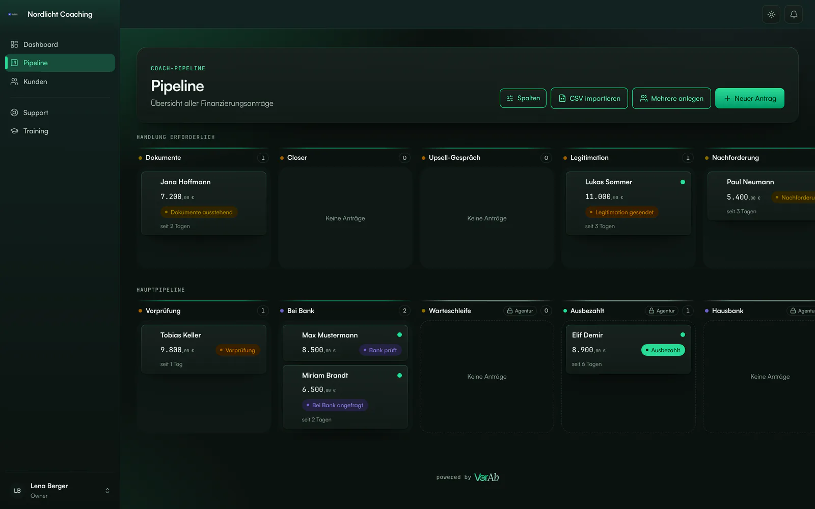Click CSV importieren button
This screenshot has width=815, height=509.
coord(589,98)
